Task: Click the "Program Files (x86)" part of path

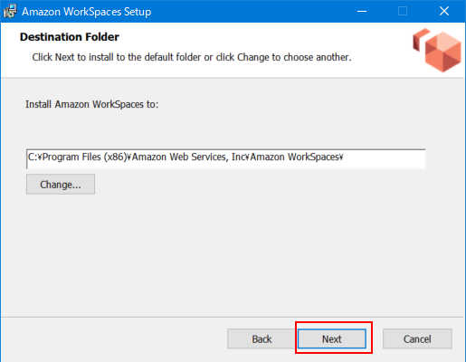Action: point(84,157)
